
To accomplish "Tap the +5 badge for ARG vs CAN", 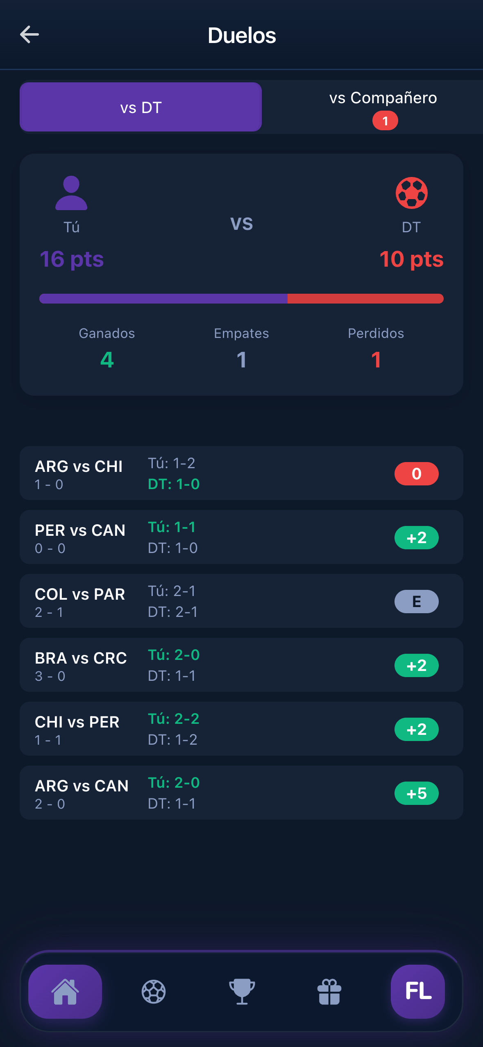I will (416, 793).
